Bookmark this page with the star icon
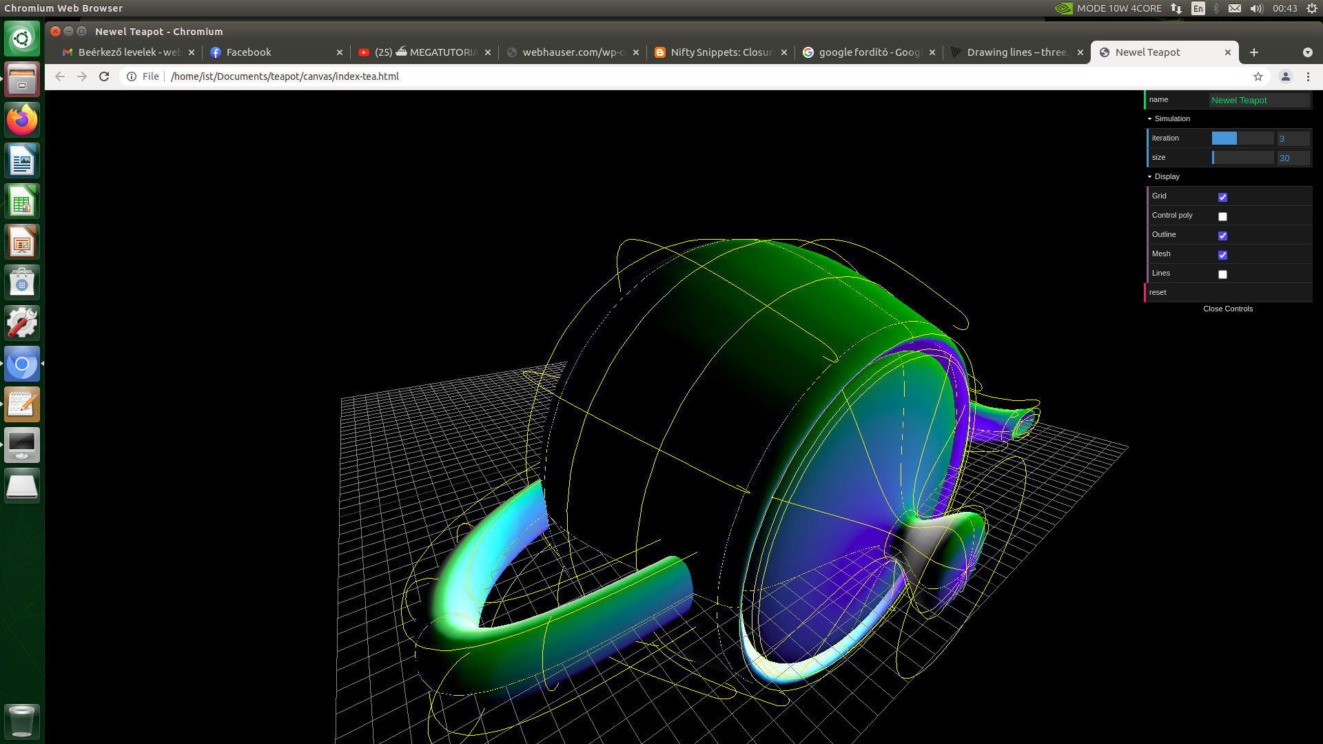This screenshot has width=1323, height=744. (x=1258, y=76)
